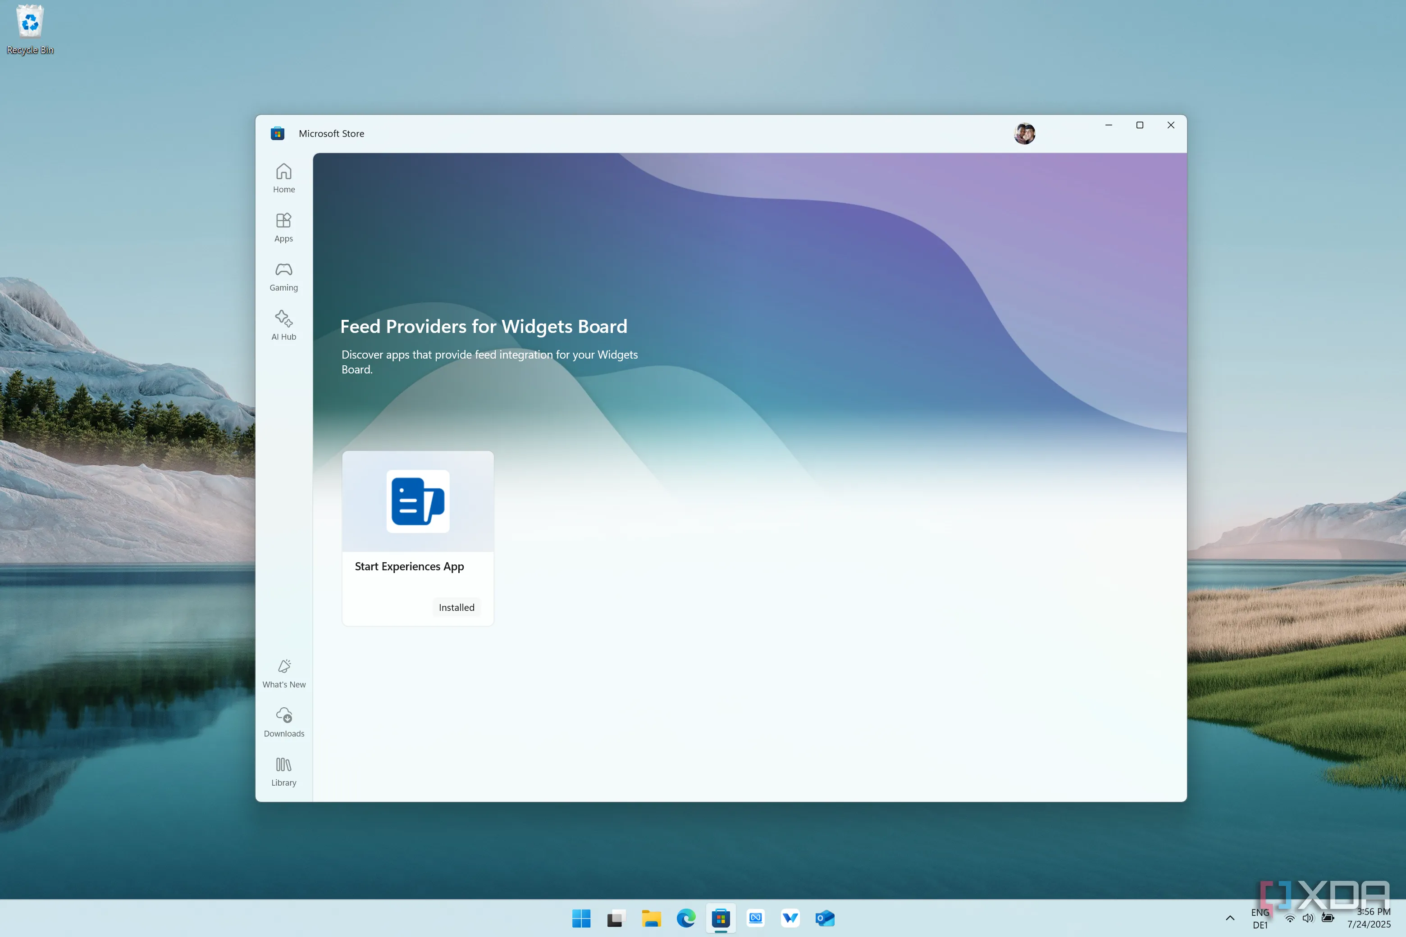The height and width of the screenshot is (937, 1406).
Task: Open your Store Library
Action: pos(283,770)
